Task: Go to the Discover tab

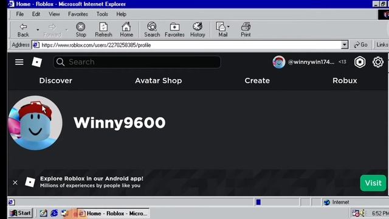Action: (55, 80)
